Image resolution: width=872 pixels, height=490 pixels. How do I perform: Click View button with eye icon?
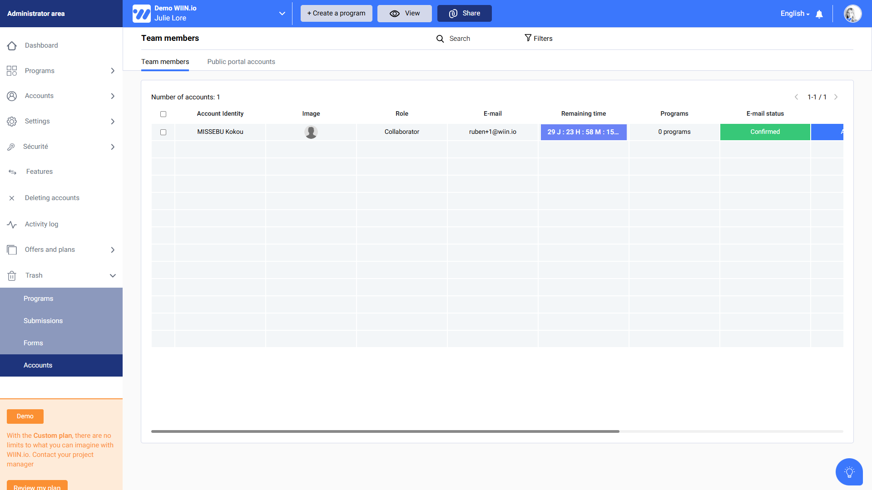404,14
